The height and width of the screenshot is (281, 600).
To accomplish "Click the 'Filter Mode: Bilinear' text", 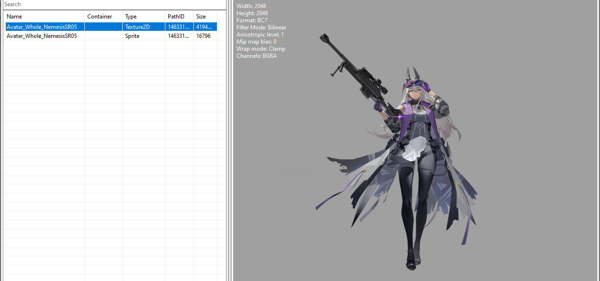I will (262, 27).
